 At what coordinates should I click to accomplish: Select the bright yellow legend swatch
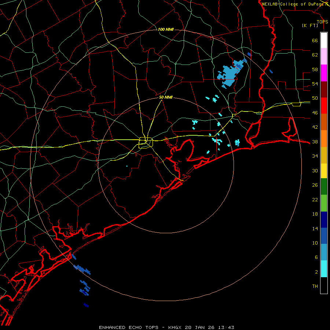tap(324, 171)
